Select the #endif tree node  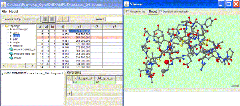18,58
